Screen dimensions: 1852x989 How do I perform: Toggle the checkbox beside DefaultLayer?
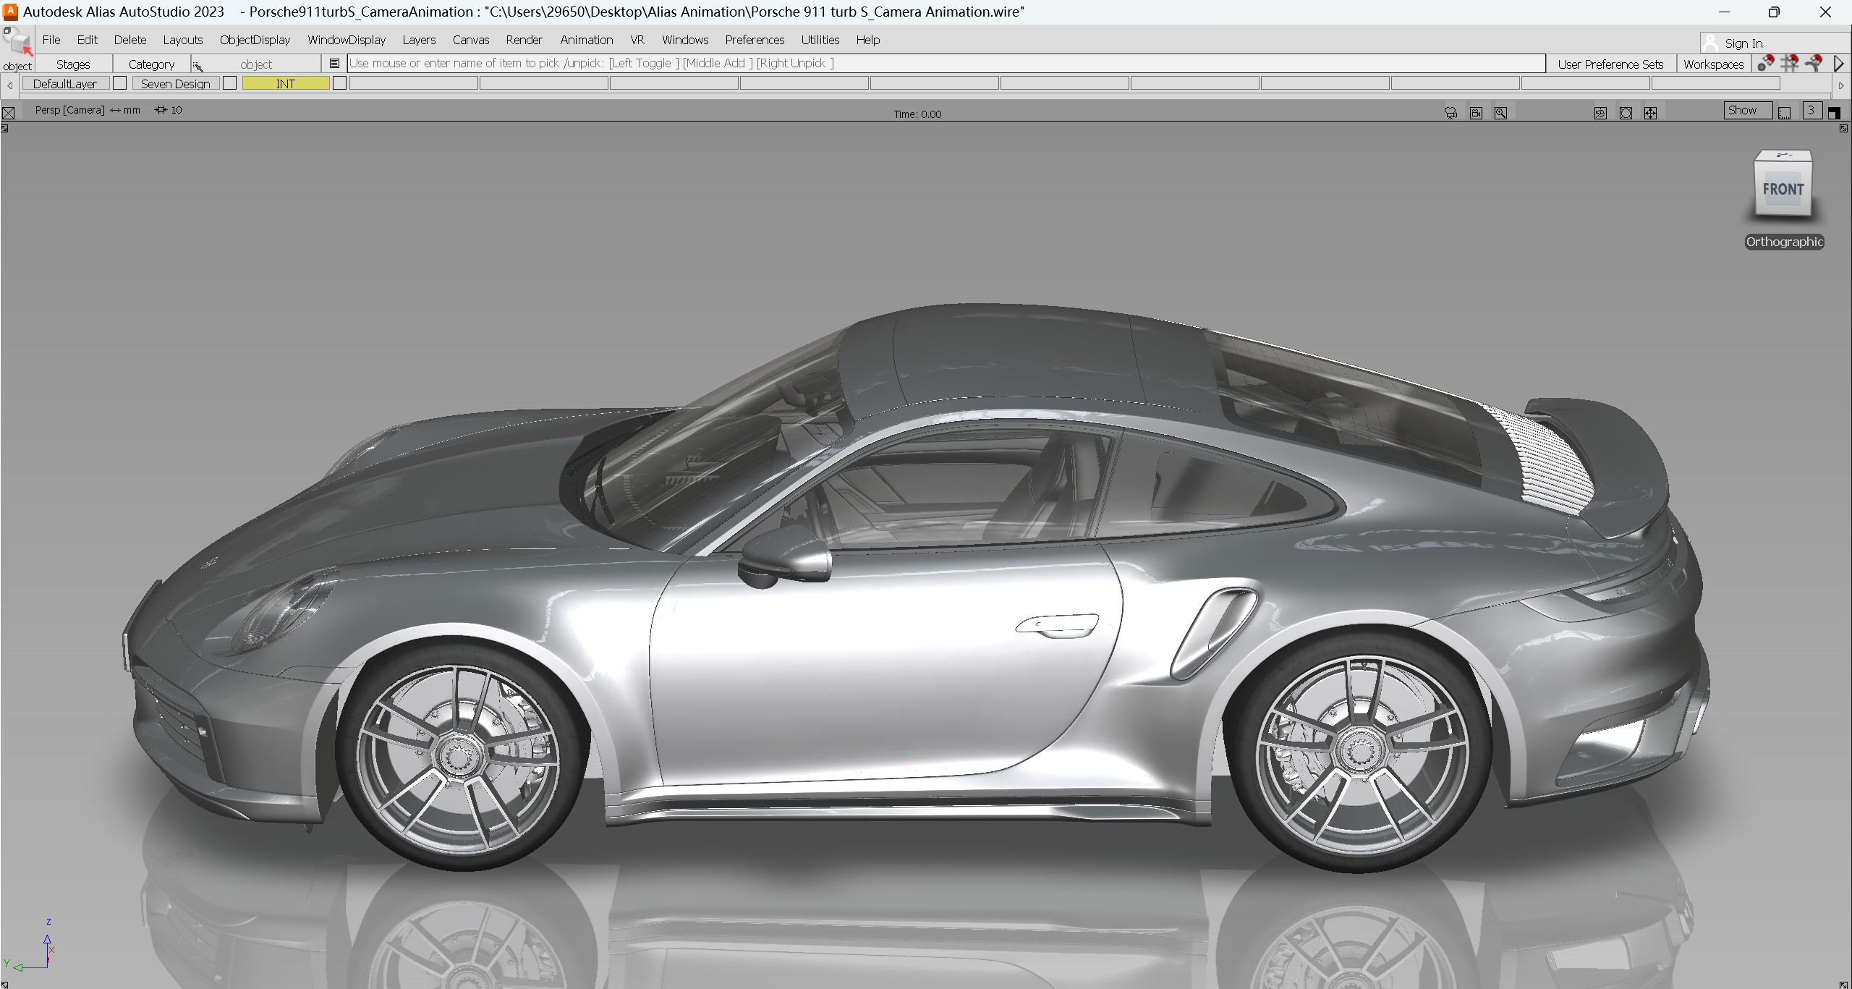[120, 82]
